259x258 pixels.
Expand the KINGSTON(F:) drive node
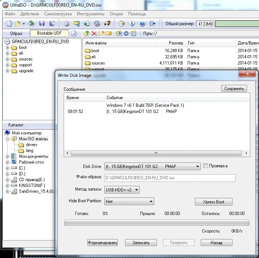7,185
